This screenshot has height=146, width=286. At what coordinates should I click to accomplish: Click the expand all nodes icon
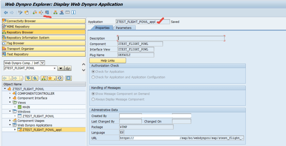point(29,78)
